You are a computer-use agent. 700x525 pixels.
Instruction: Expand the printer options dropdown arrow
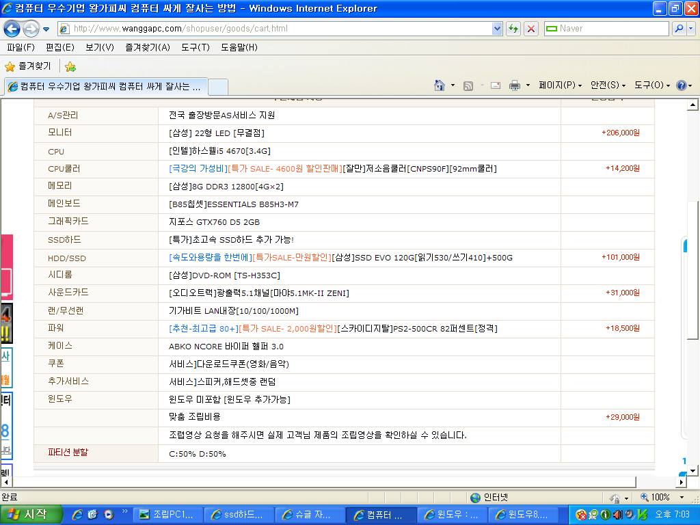point(528,85)
